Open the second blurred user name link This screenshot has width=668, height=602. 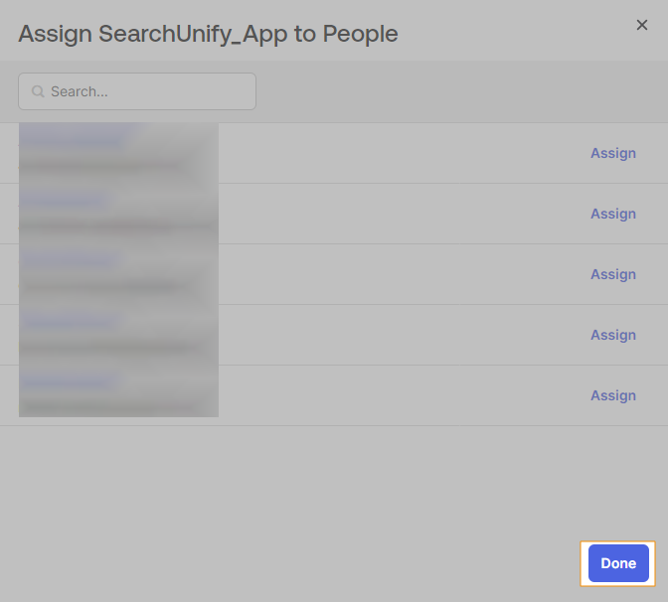tap(64, 201)
